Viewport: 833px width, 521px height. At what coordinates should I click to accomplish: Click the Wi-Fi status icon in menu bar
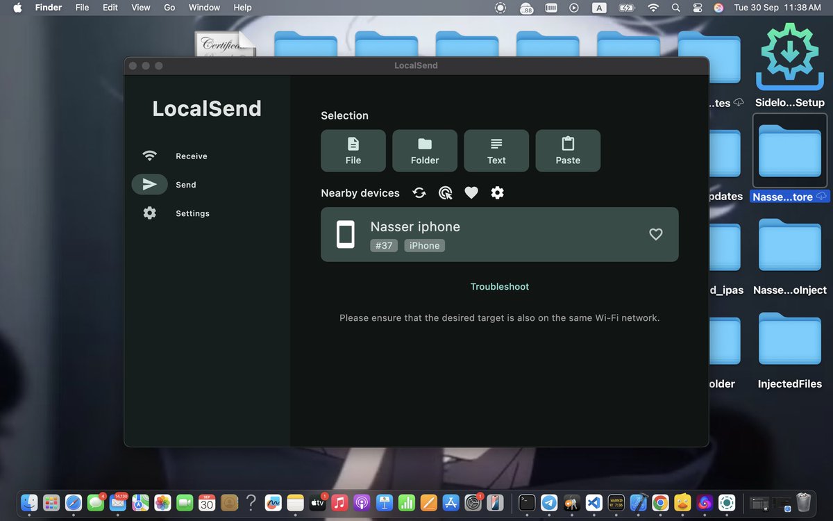[x=653, y=8]
